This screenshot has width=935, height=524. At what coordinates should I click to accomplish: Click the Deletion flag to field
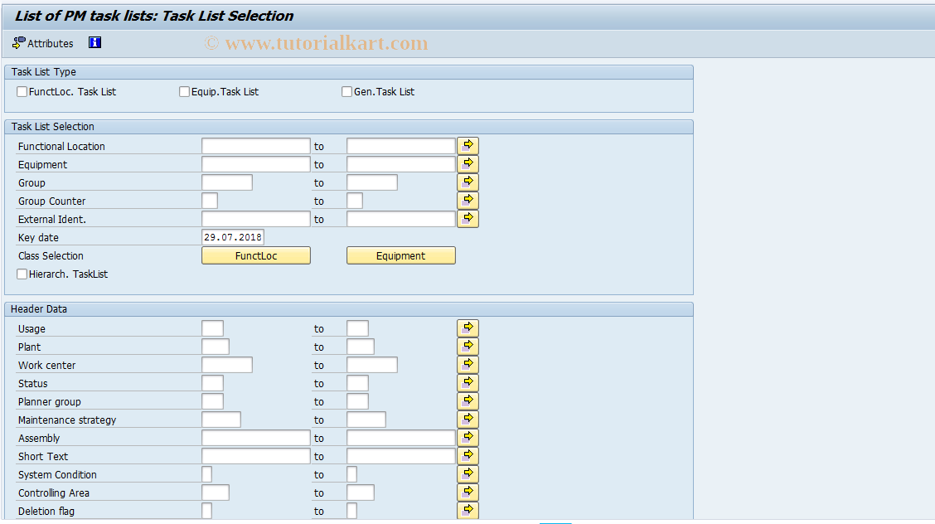click(x=351, y=511)
